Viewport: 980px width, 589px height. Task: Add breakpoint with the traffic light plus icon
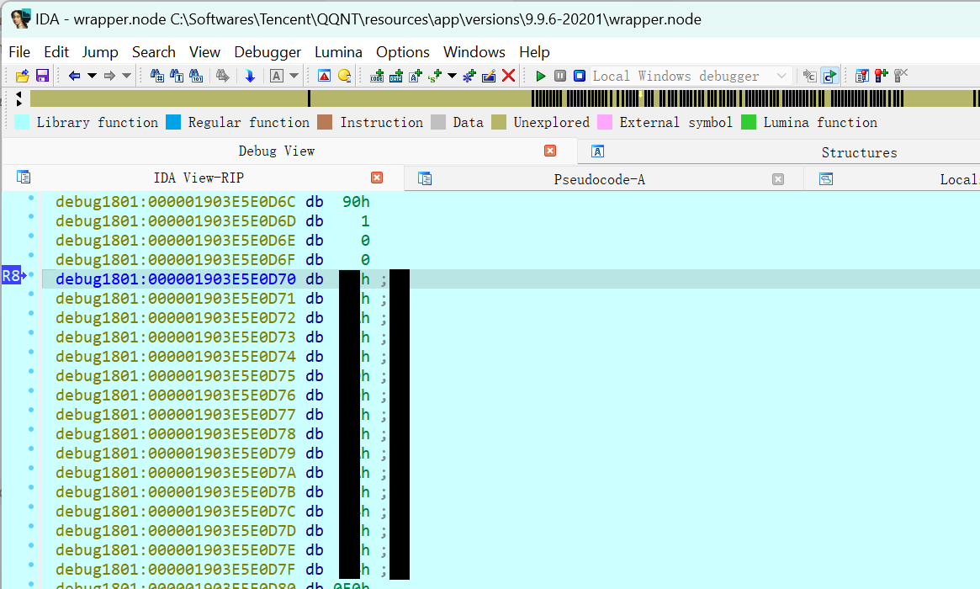click(882, 77)
